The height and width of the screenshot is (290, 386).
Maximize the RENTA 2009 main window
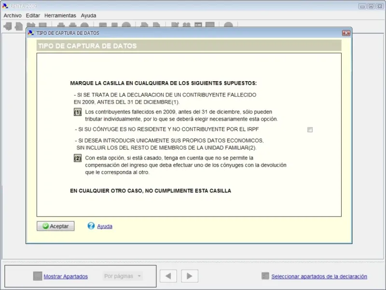click(x=371, y=6)
